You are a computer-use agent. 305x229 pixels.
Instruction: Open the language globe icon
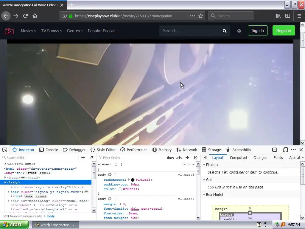click(239, 31)
